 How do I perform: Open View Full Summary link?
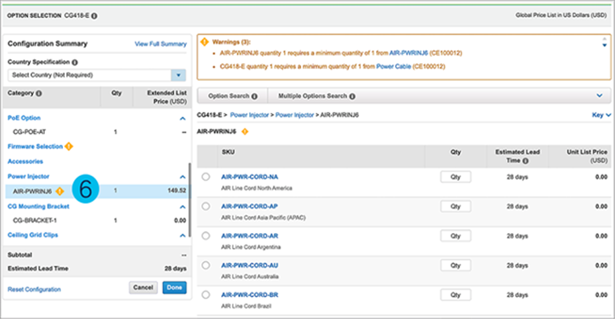[x=160, y=44]
